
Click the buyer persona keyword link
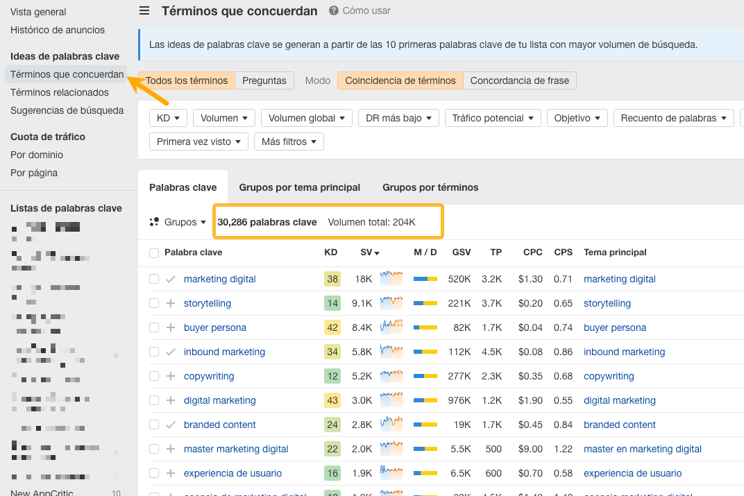[x=215, y=327]
